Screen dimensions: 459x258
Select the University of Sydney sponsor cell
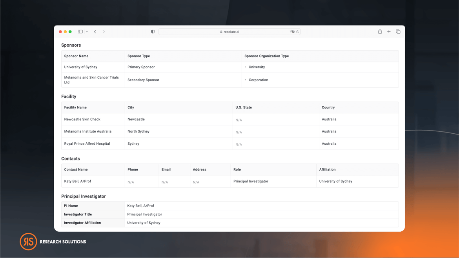pyautogui.click(x=81, y=67)
